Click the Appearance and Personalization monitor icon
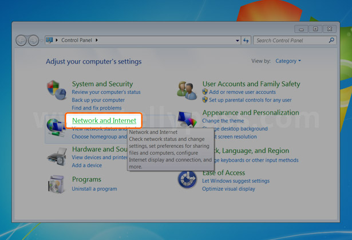 click(187, 119)
